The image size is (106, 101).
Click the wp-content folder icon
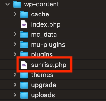[x=17, y=4]
